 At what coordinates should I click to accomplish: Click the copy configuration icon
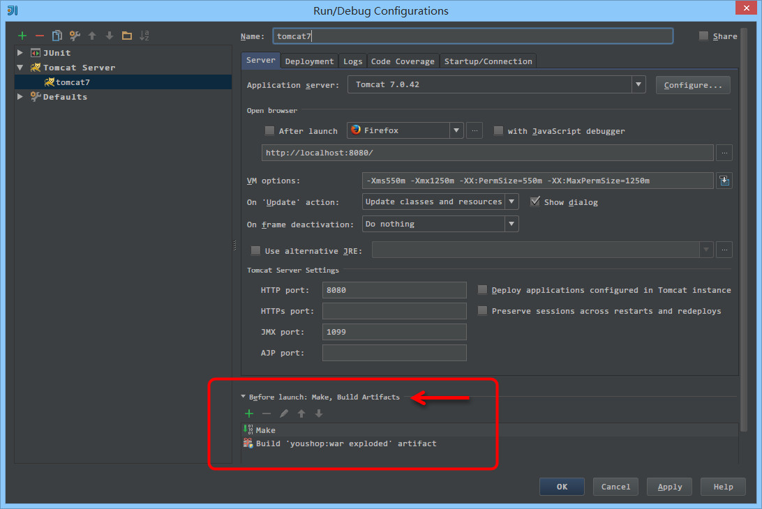[x=57, y=36]
